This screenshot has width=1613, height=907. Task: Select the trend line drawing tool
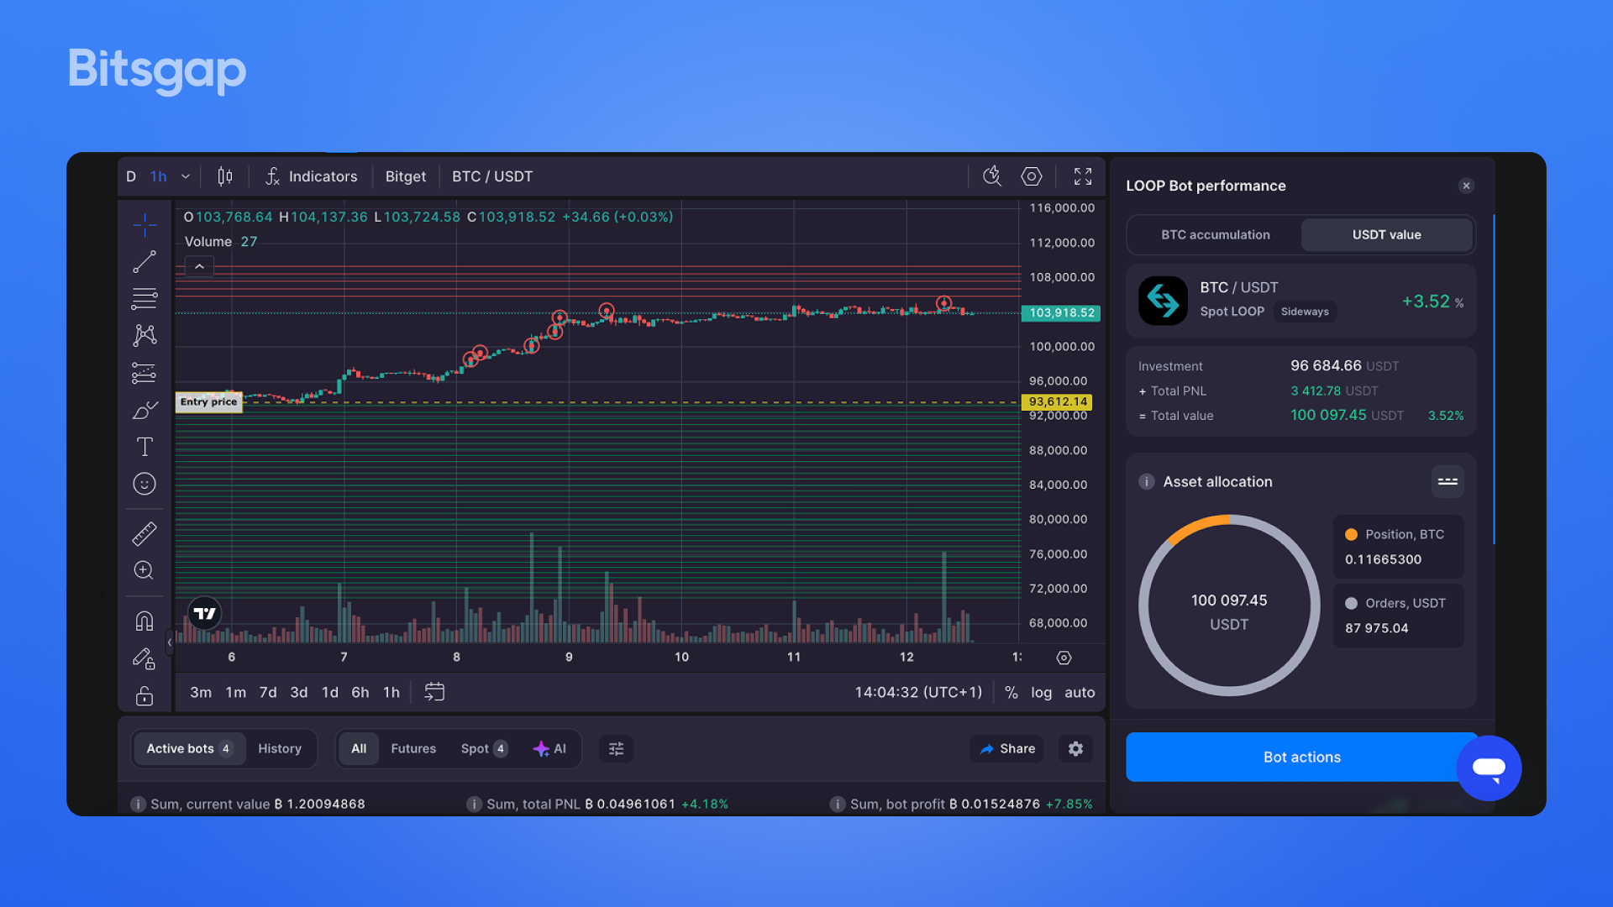(x=144, y=262)
